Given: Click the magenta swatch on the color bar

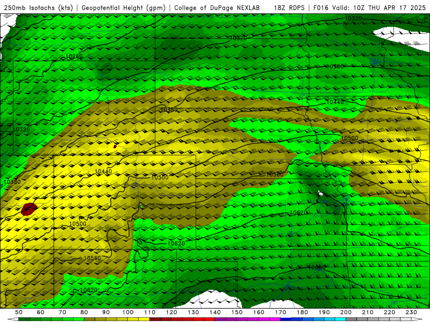Looking at the screenshot, I should [x=275, y=319].
